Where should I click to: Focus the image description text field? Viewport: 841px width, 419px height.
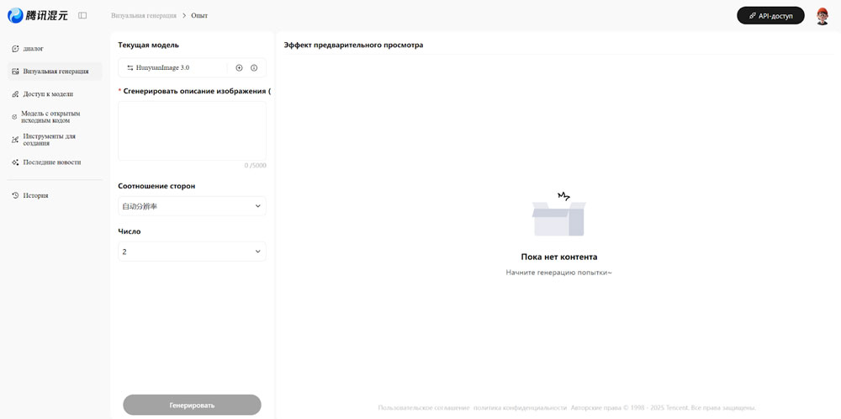pos(192,130)
